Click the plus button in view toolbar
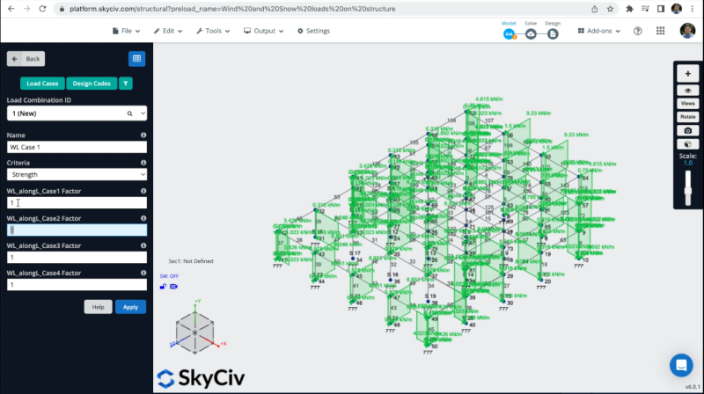 pyautogui.click(x=688, y=74)
